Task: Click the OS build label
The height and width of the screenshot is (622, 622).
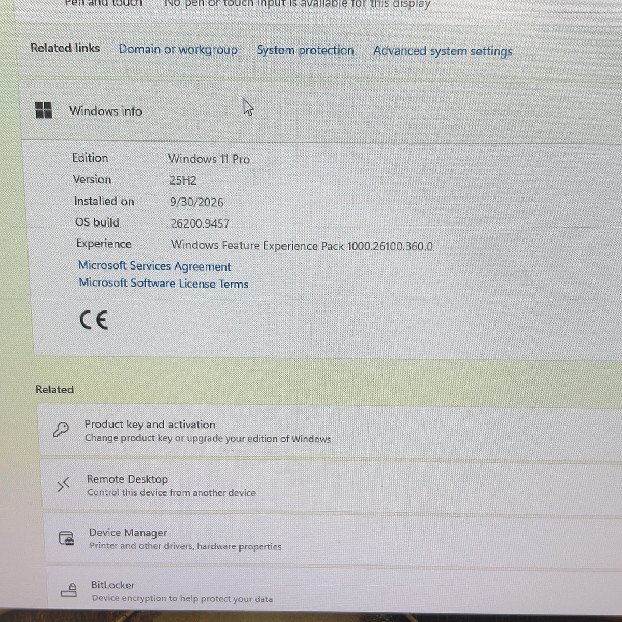Action: tap(97, 222)
